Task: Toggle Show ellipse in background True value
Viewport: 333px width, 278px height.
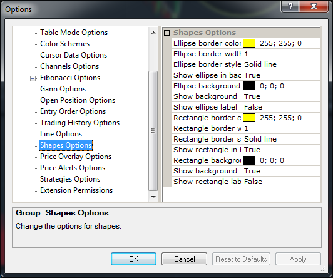Action: (x=281, y=75)
